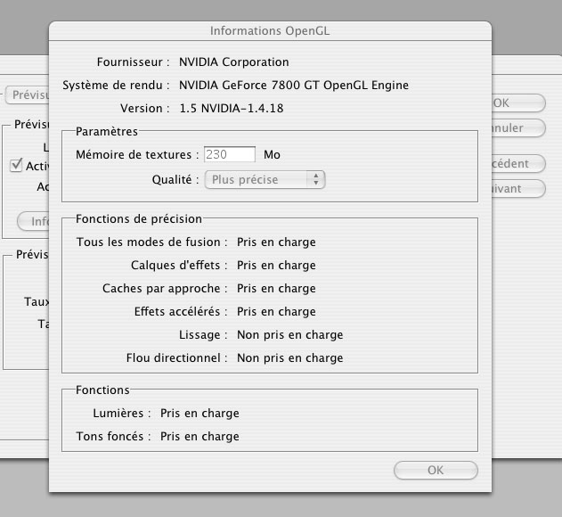
Task: Click the Suivant button in the background window
Action: [518, 188]
